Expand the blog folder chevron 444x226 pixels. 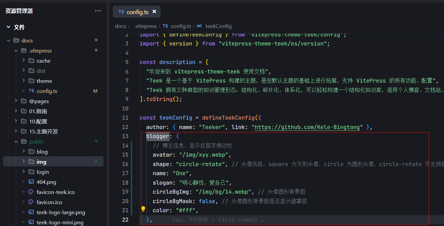[x=24, y=152]
